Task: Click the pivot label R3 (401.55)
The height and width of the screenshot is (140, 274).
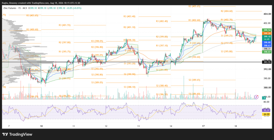Action: 65,25
